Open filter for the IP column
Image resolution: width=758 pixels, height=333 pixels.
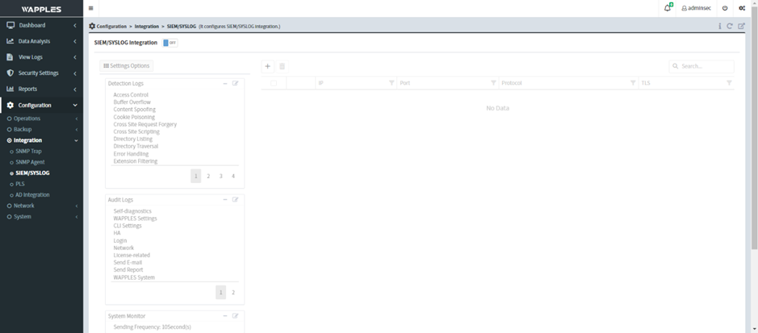392,83
